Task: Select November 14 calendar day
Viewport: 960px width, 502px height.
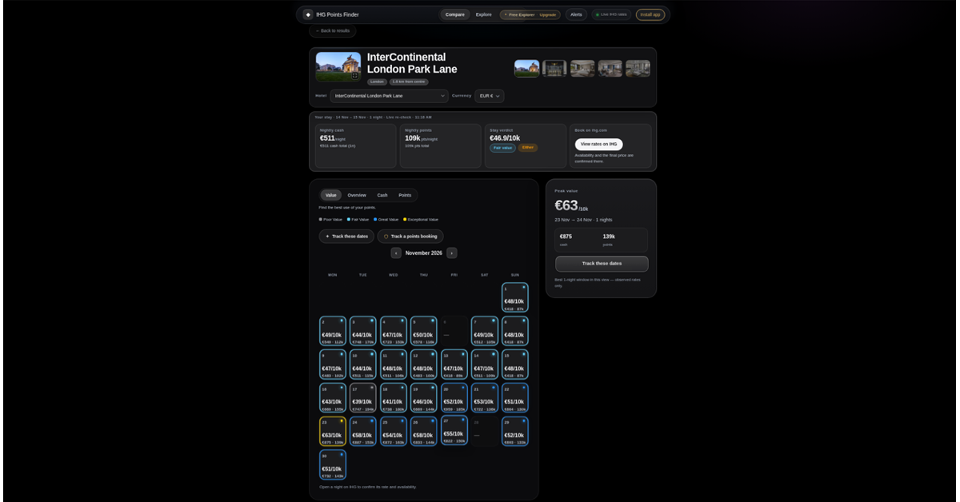Action: pos(485,365)
